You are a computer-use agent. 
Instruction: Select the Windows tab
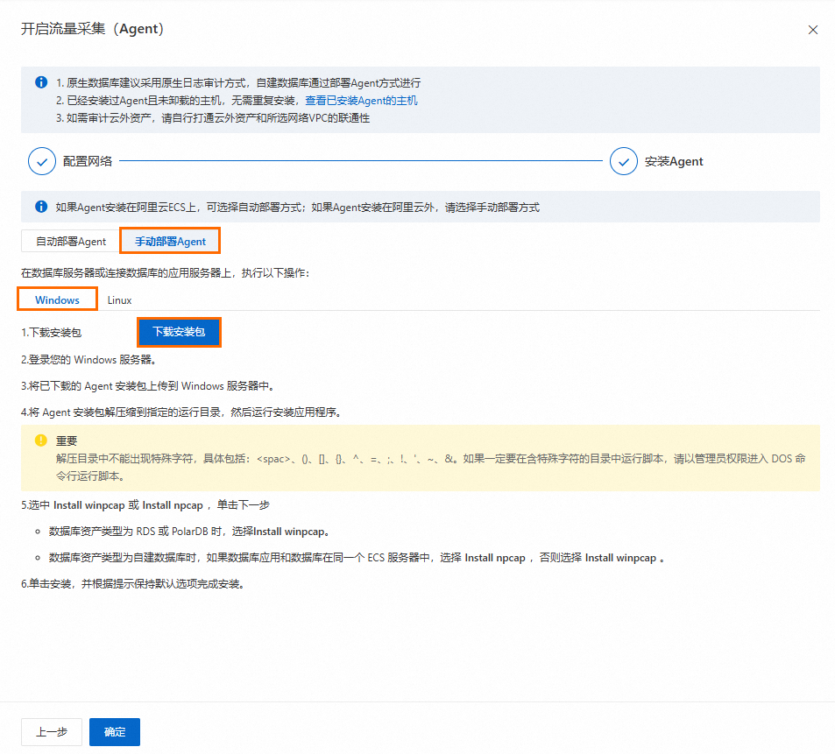pyautogui.click(x=58, y=299)
